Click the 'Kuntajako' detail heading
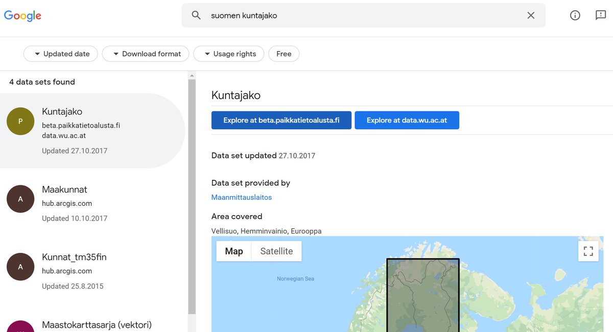Screen dimensions: 613x332 (x=236, y=95)
